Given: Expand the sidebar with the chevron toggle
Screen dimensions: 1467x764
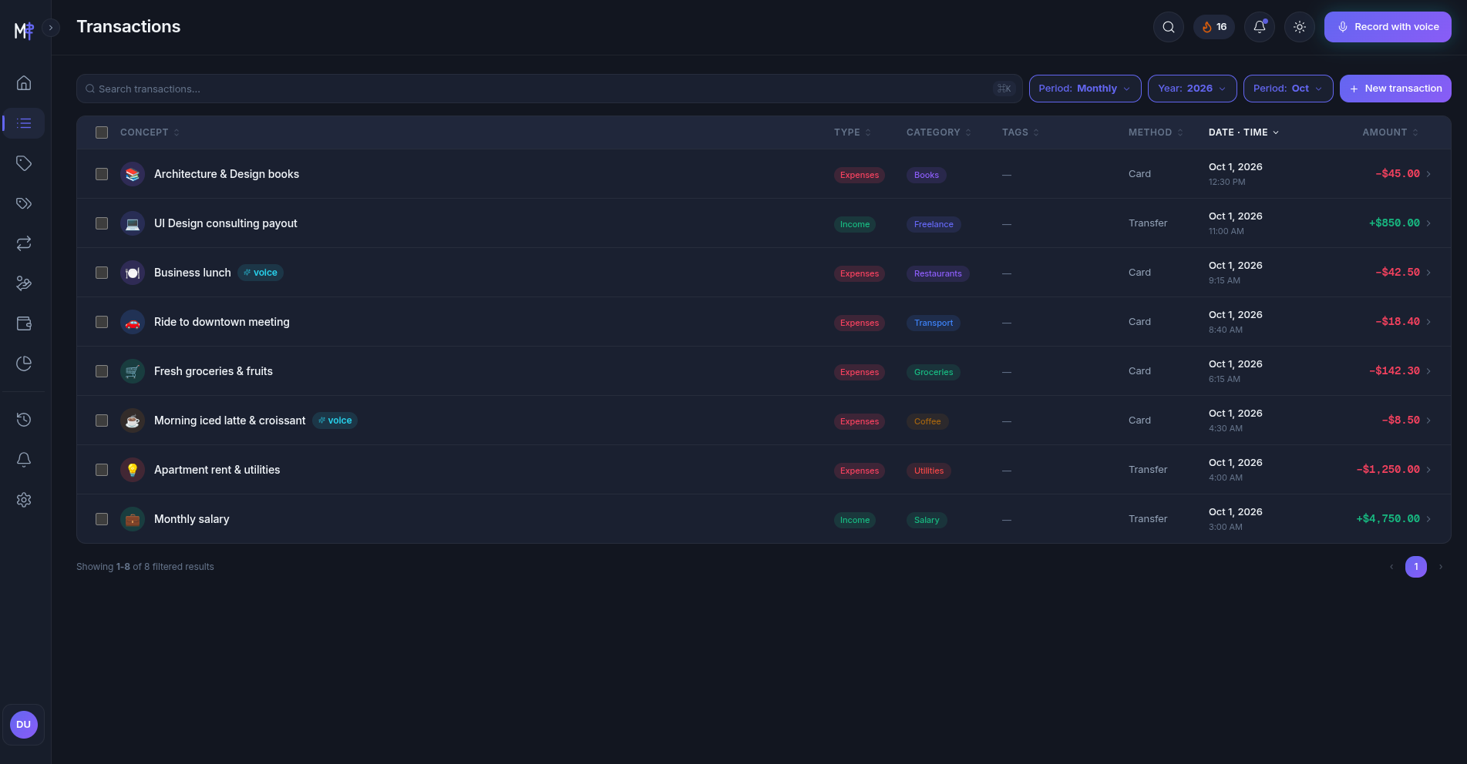Looking at the screenshot, I should pyautogui.click(x=51, y=28).
